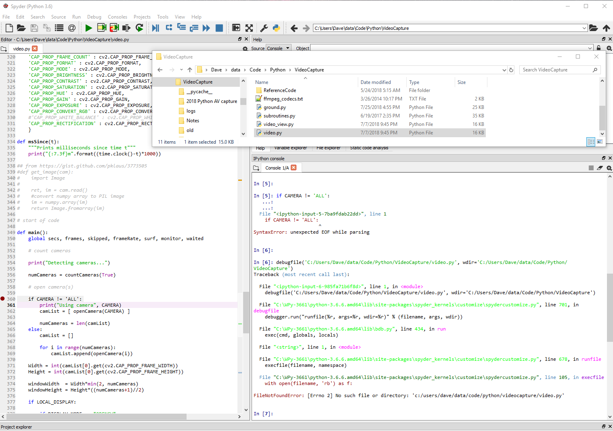Navigate up one folder level
Image resolution: width=613 pixels, height=431 pixels.
point(190,69)
